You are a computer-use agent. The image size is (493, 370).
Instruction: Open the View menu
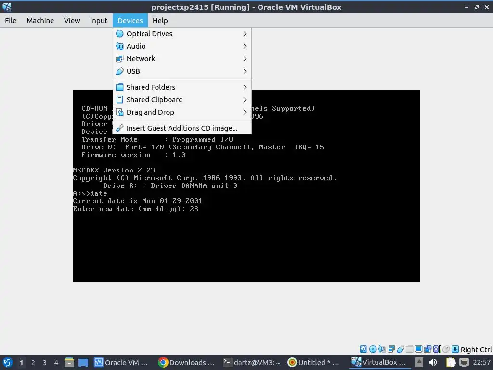pyautogui.click(x=72, y=20)
